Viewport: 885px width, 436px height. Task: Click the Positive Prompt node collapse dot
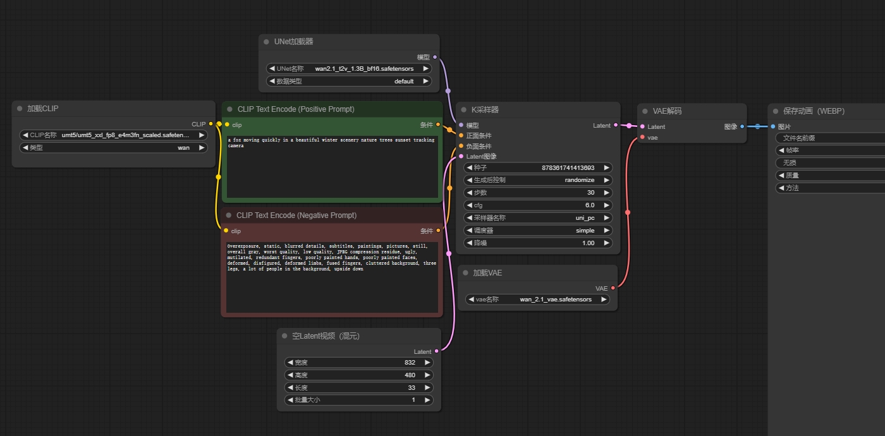(230, 109)
